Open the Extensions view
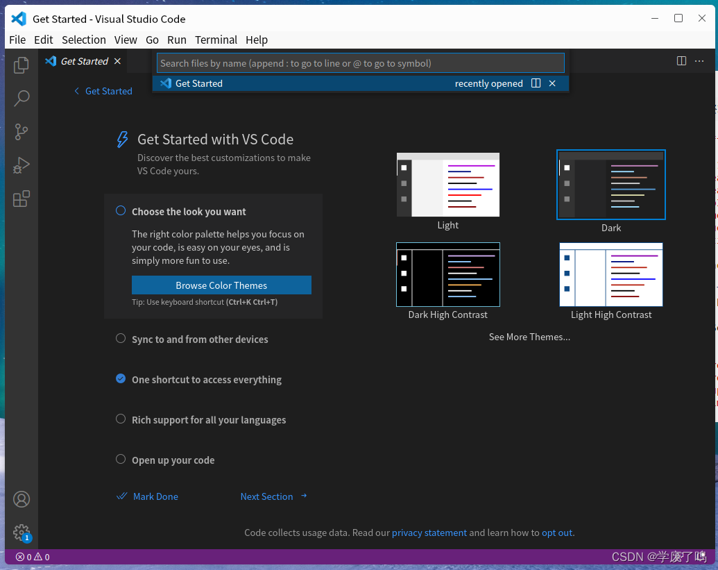Image resolution: width=718 pixels, height=570 pixels. [x=21, y=199]
